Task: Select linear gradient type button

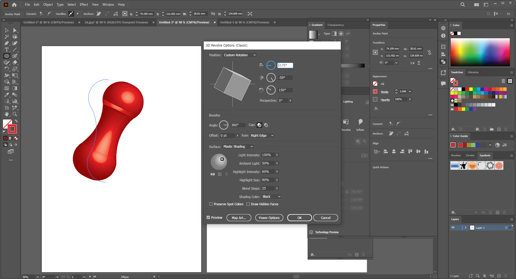Action: point(334,34)
